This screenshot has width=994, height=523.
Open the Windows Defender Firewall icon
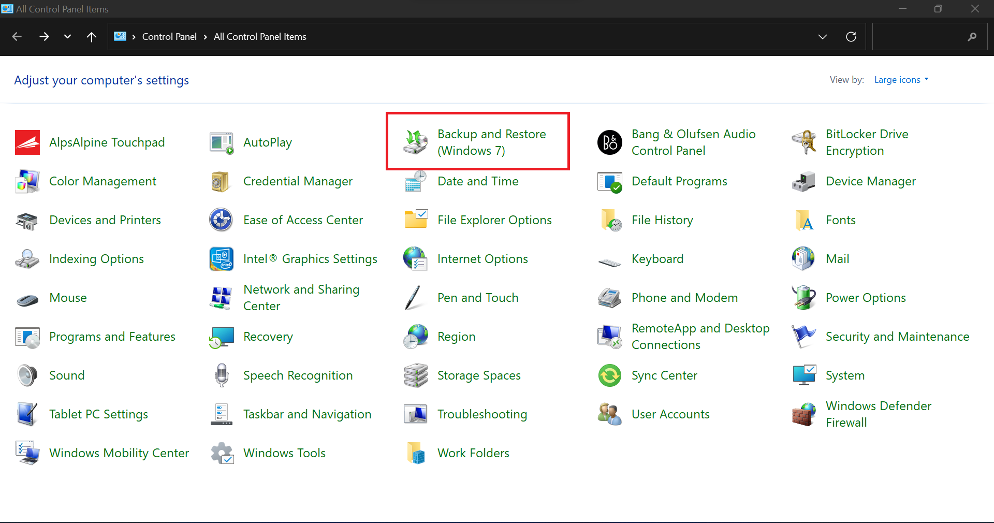pyautogui.click(x=804, y=414)
